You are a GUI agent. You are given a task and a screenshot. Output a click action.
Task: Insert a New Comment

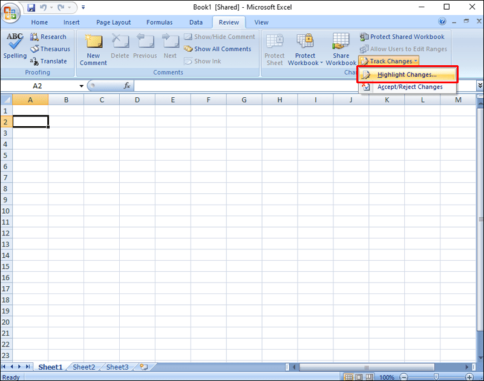pyautogui.click(x=93, y=50)
